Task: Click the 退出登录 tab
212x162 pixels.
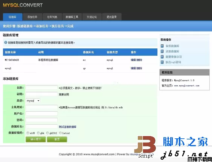Action: click(x=111, y=17)
